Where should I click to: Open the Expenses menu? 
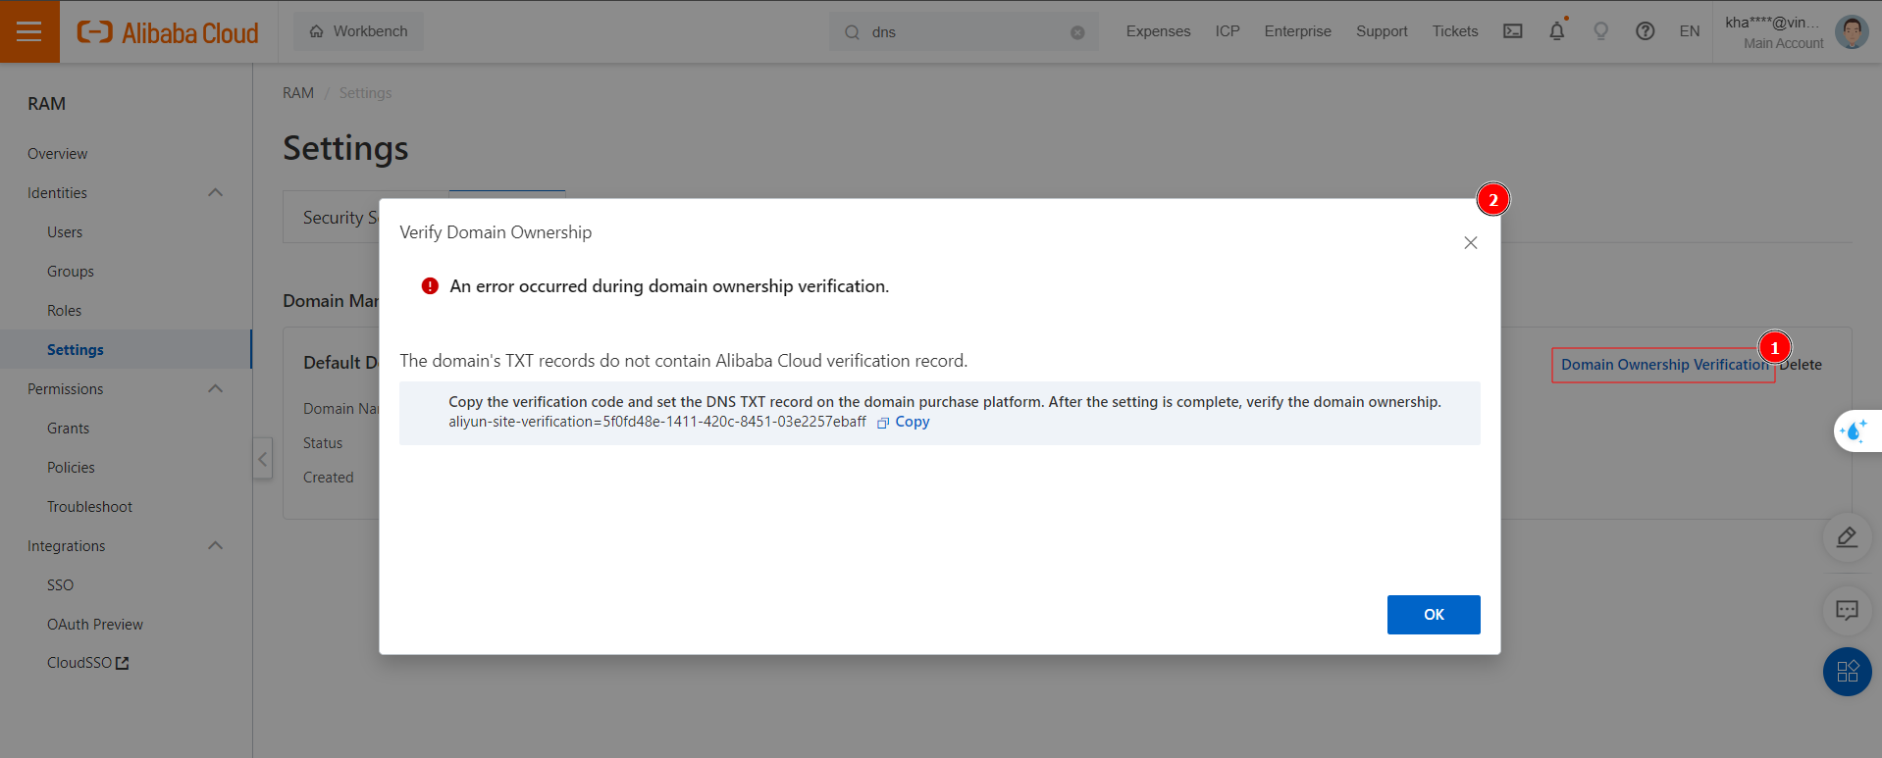point(1158,31)
